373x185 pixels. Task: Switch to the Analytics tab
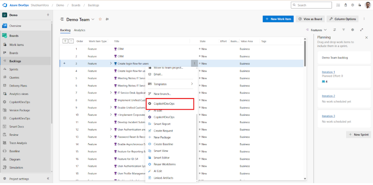[x=80, y=30]
